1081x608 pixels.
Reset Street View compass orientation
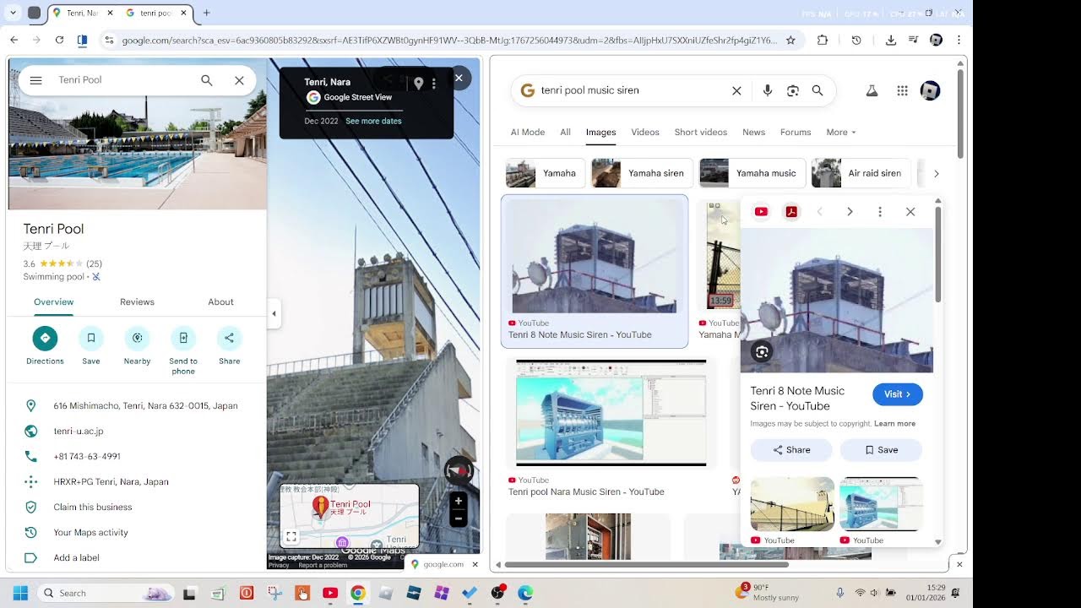[x=458, y=470]
